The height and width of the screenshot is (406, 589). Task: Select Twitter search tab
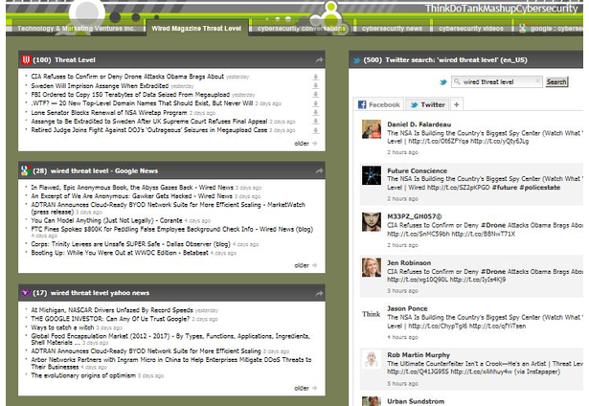(427, 104)
